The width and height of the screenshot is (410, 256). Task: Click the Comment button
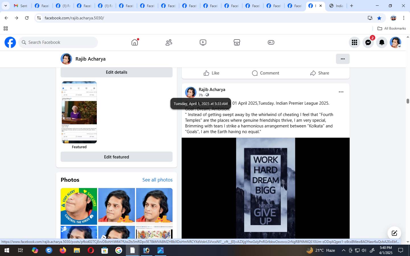(265, 73)
